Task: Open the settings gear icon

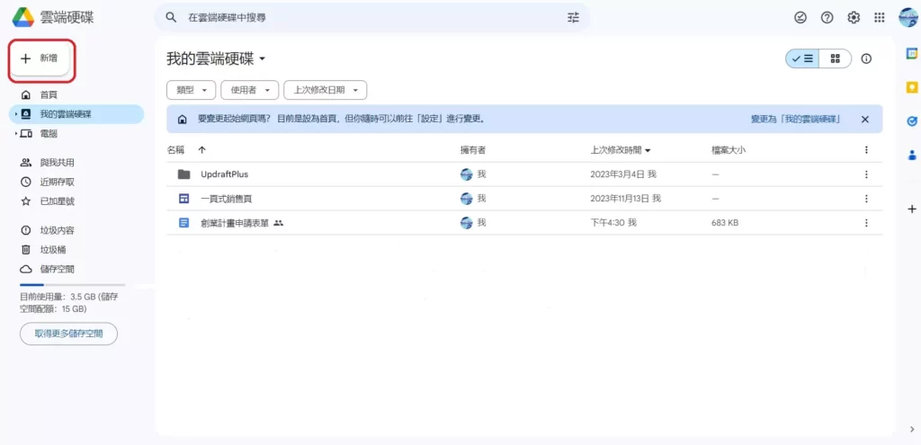Action: click(x=854, y=18)
